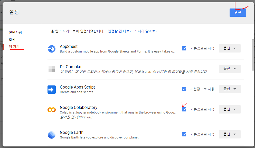Select the 앱 관리 section
This screenshot has width=255, height=148.
pyautogui.click(x=14, y=47)
